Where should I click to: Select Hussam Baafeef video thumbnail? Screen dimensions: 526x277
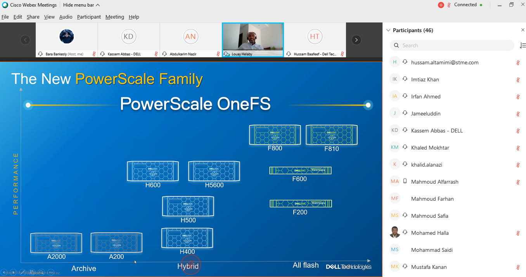(x=315, y=40)
